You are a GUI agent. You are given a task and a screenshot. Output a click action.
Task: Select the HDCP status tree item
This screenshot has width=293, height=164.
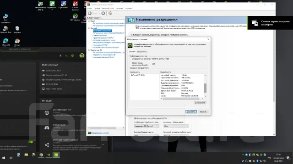click(103, 38)
